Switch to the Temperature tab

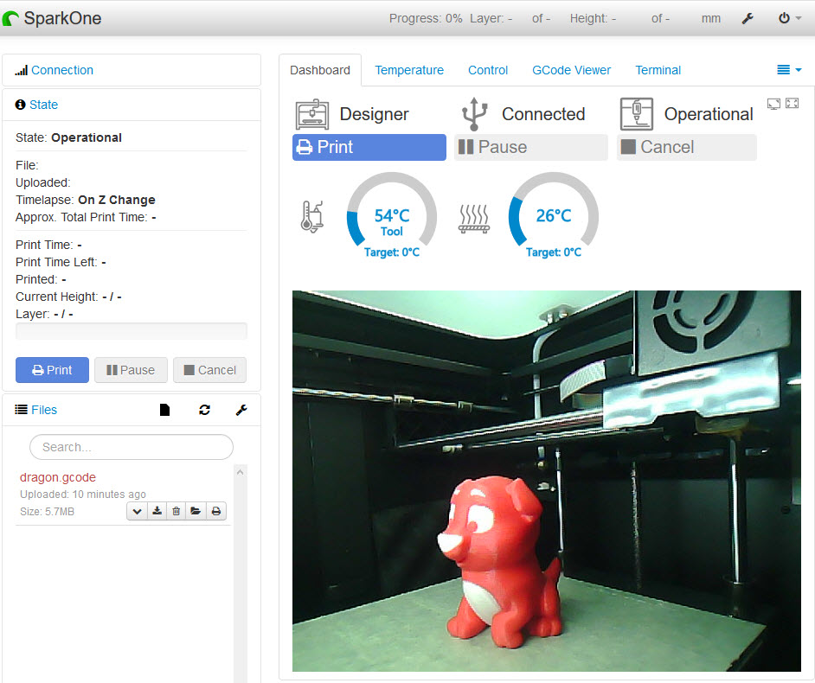coord(408,70)
